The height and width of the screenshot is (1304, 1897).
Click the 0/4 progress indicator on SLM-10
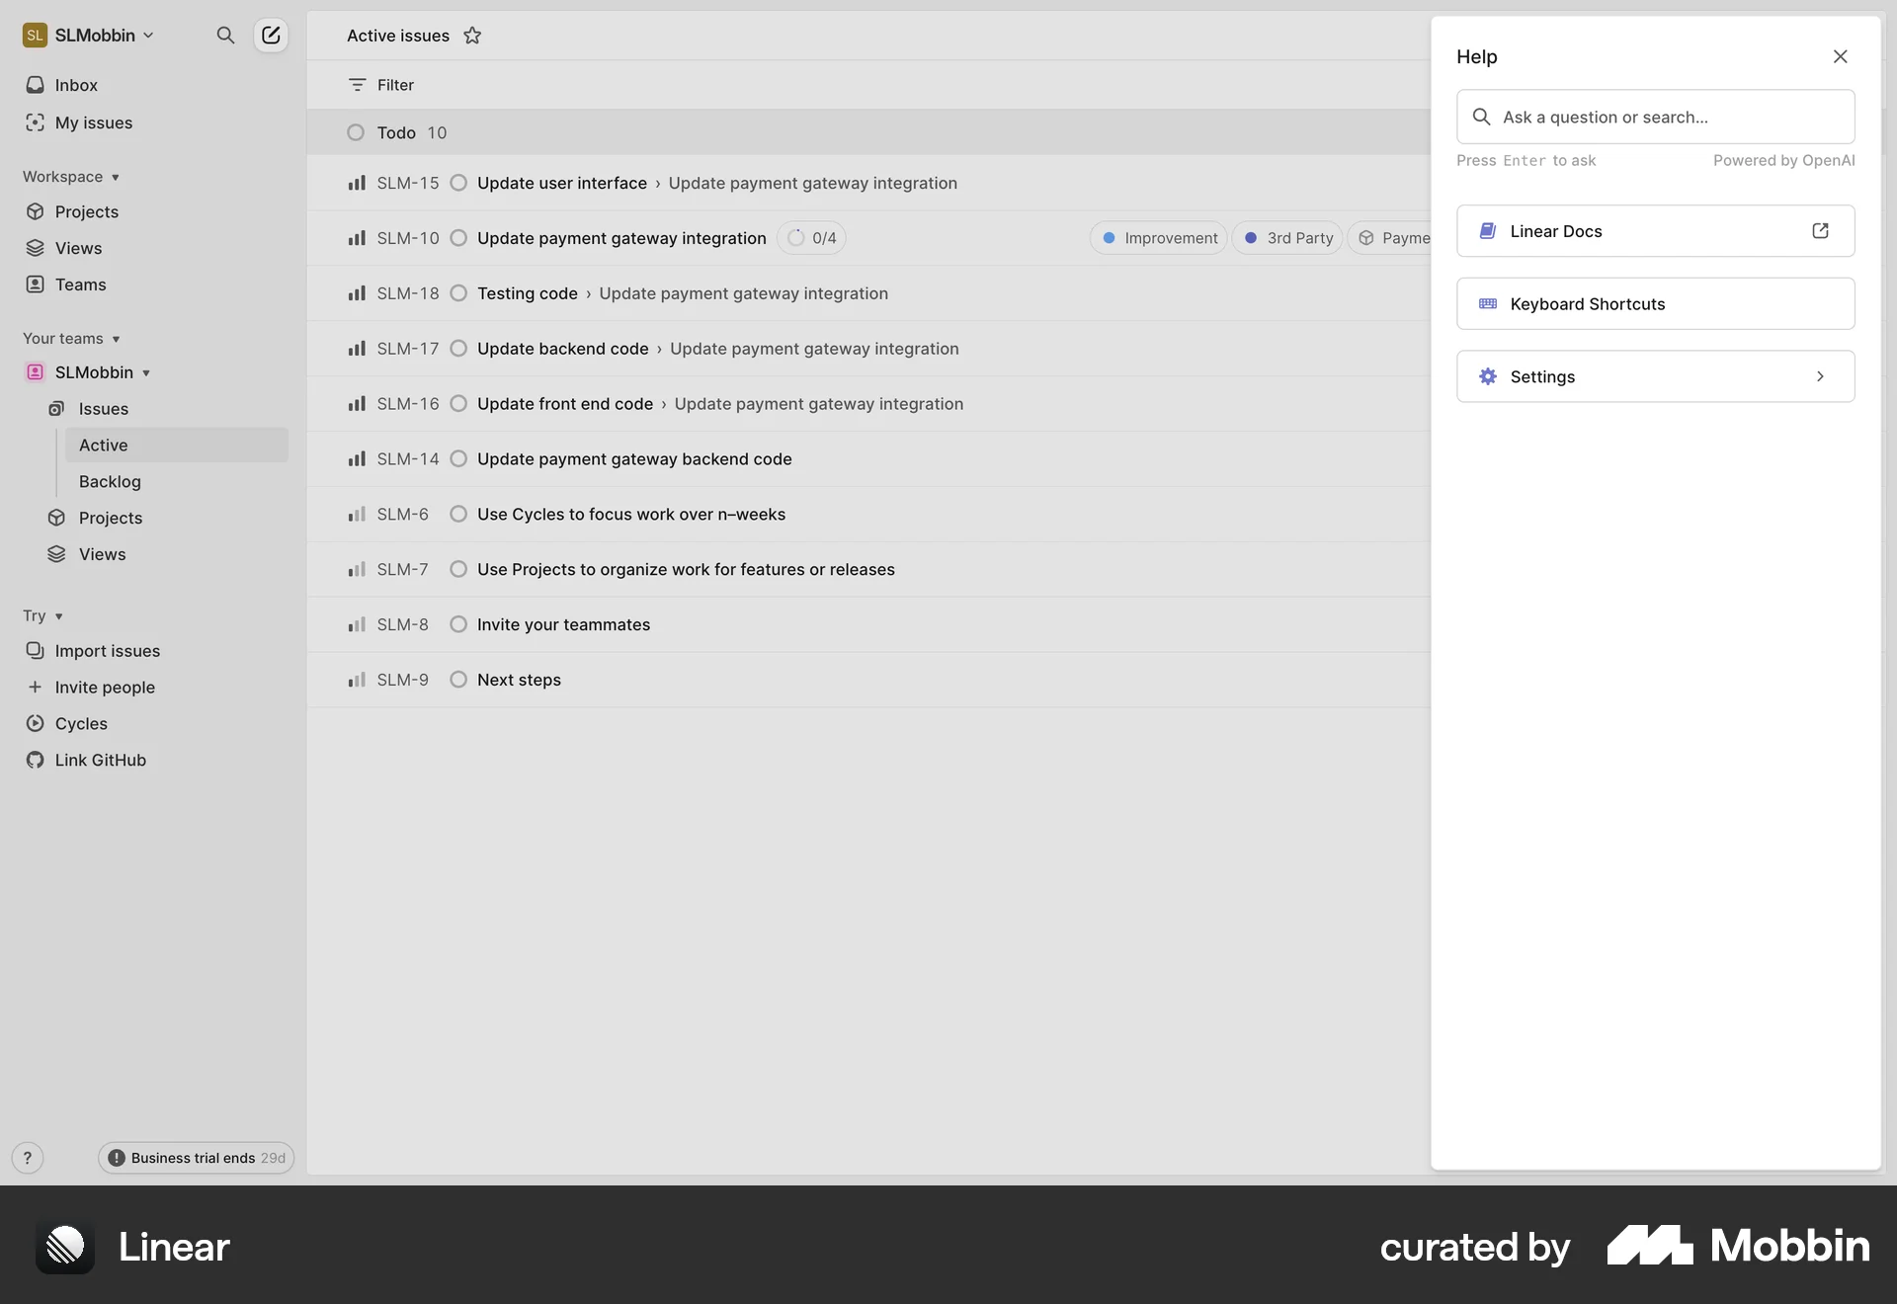pos(810,237)
